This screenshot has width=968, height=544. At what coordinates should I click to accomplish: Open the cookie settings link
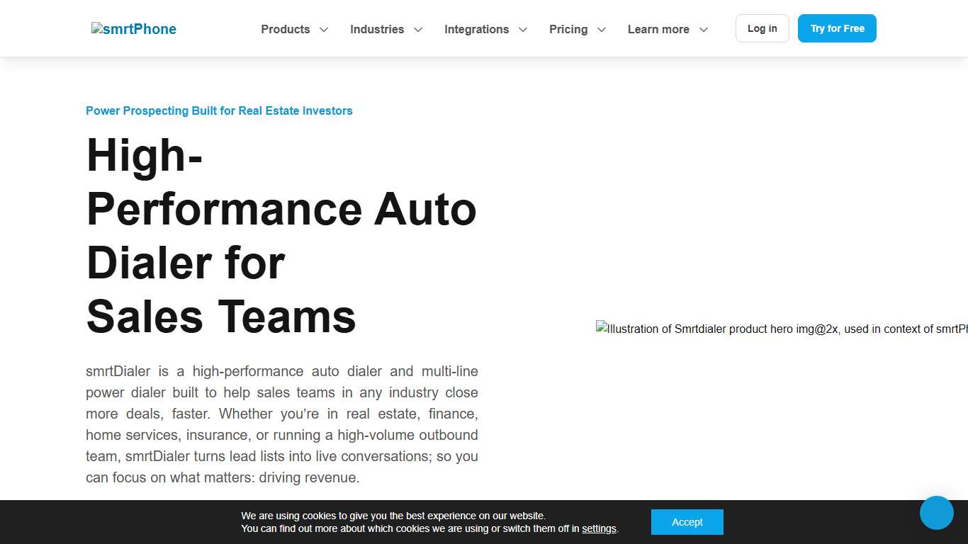coord(599,528)
